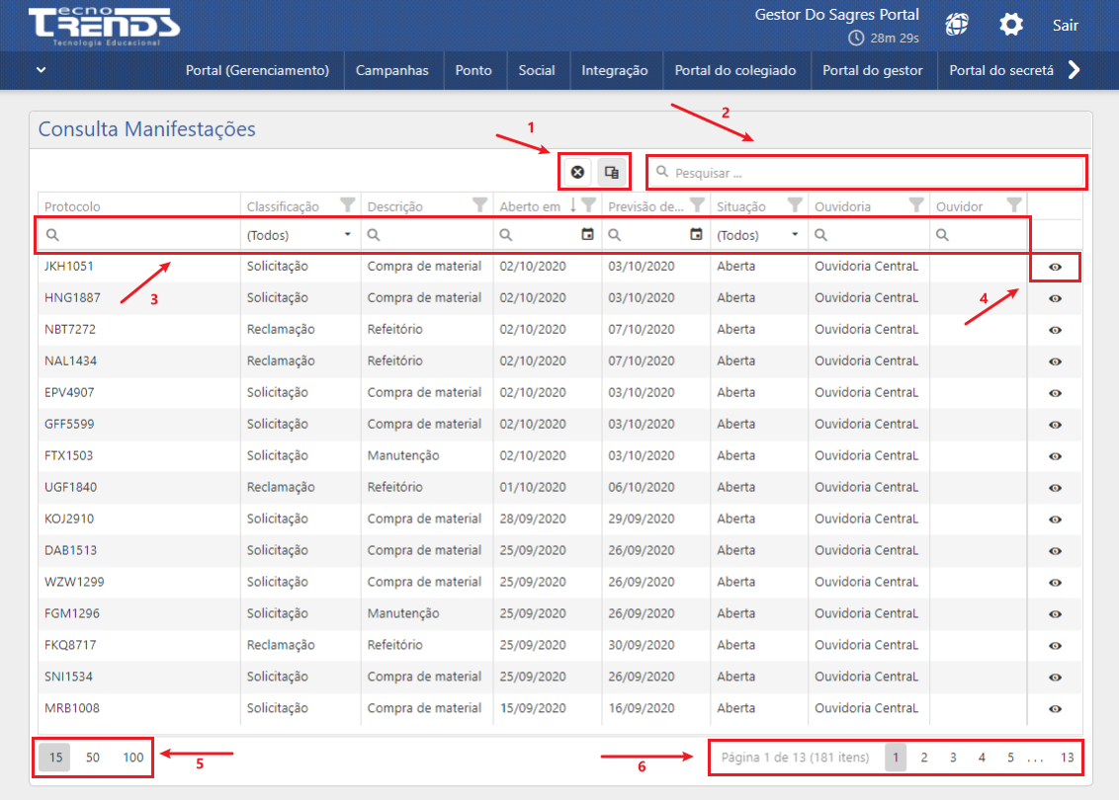Click the clear filters icon
The width and height of the screenshot is (1119, 800).
[577, 172]
